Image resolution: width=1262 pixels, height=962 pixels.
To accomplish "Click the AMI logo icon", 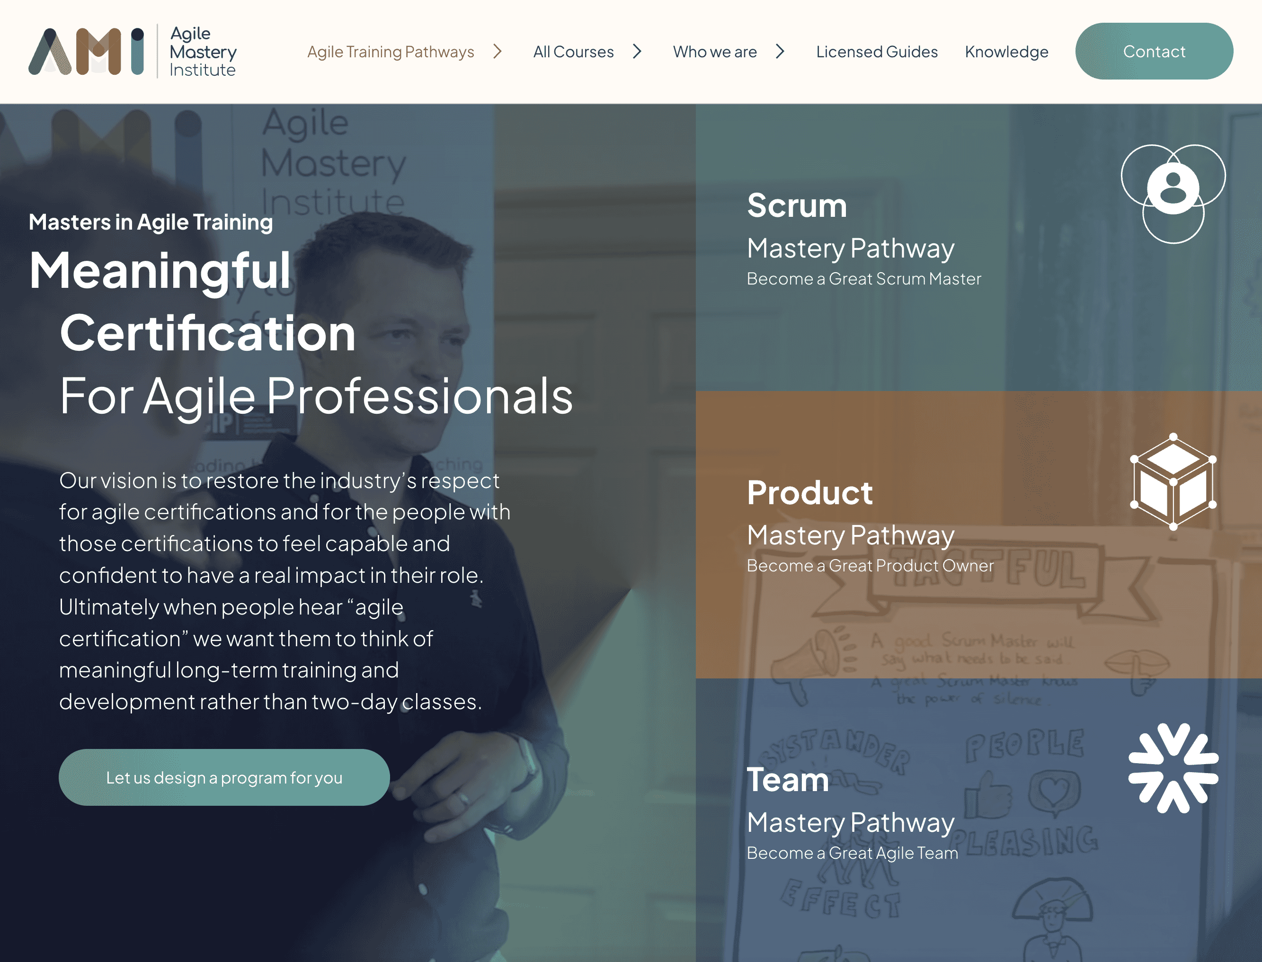I will coord(86,52).
